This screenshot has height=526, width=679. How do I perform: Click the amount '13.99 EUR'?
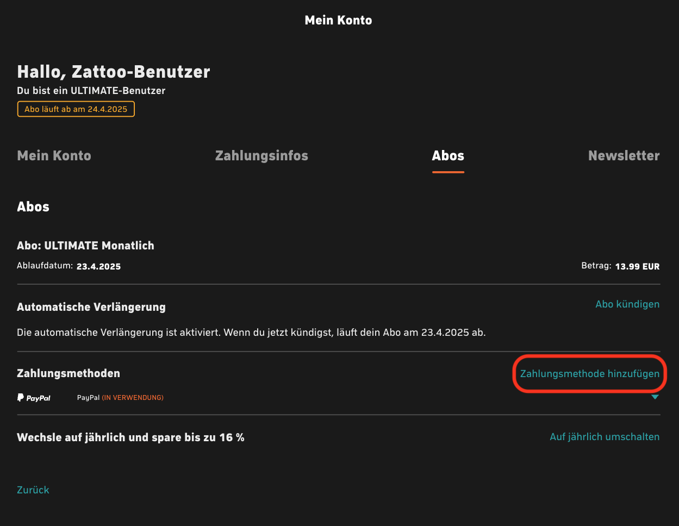[637, 266]
